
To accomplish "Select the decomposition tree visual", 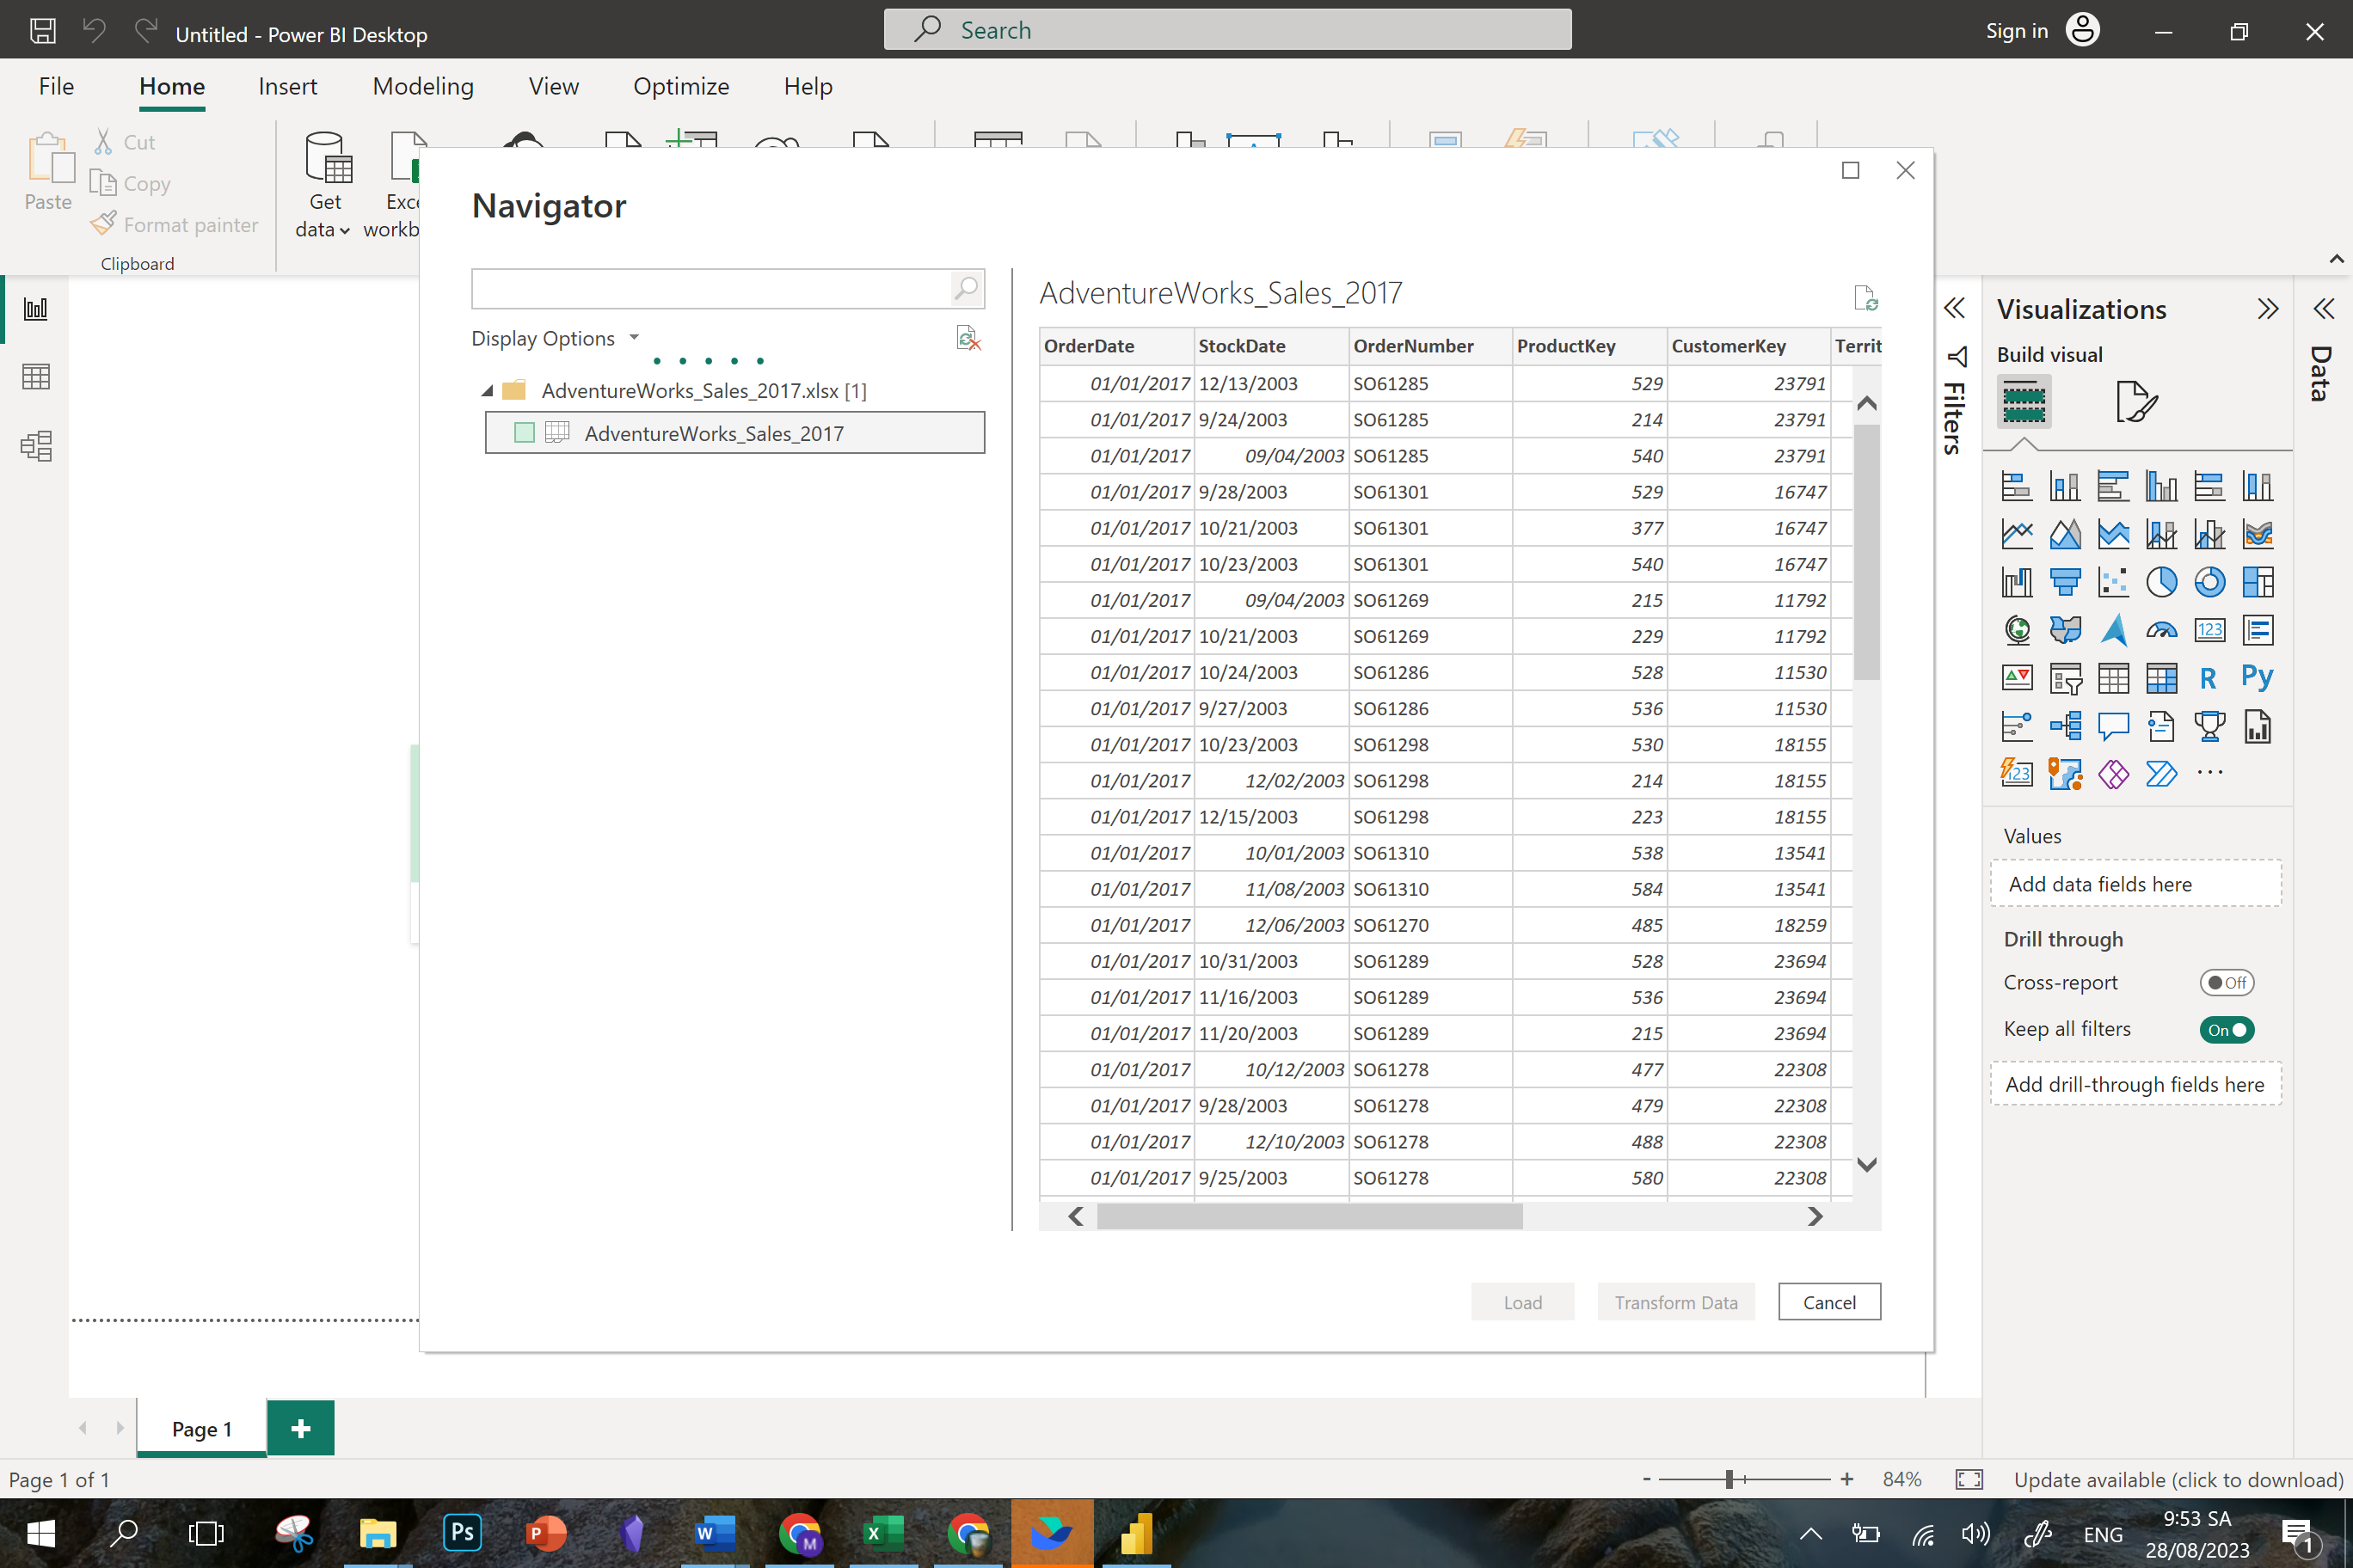I will point(2065,726).
